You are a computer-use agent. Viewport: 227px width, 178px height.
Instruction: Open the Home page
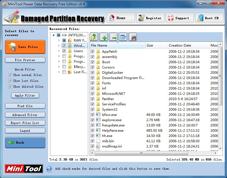121,18
